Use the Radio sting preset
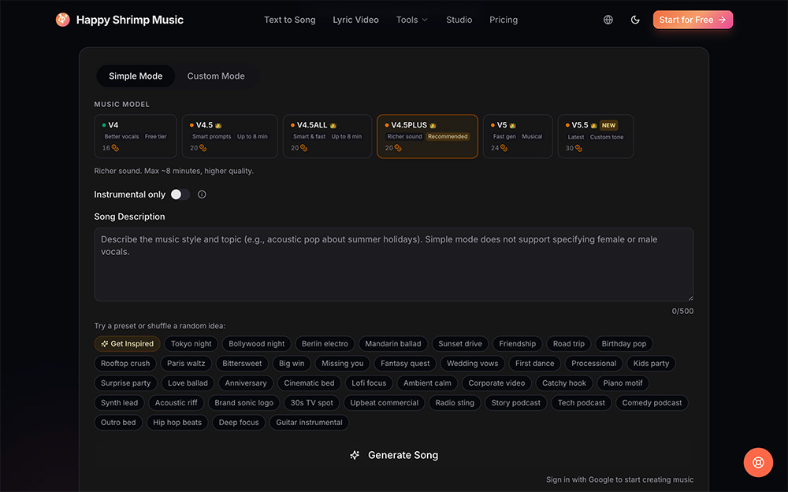788x492 pixels. [x=455, y=402]
